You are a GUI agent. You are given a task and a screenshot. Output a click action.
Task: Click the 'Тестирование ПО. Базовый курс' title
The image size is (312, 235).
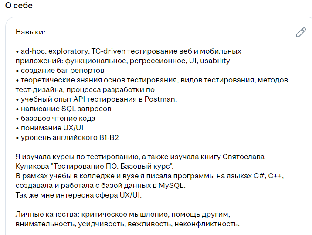click(x=112, y=166)
